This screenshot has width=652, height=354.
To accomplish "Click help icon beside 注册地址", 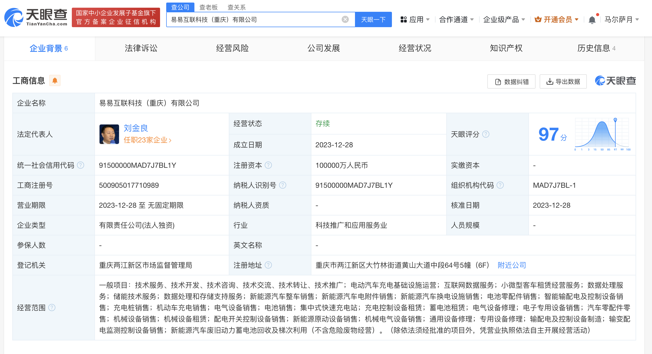I will coord(268,265).
